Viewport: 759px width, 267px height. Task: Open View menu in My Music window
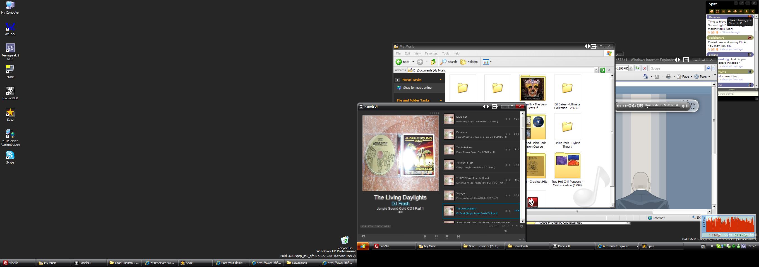(417, 53)
